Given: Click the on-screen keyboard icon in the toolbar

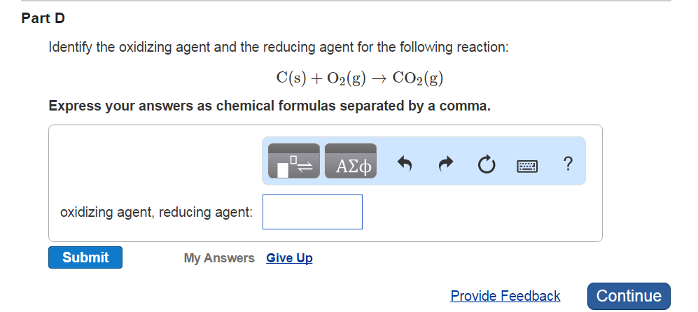Looking at the screenshot, I should click(527, 165).
